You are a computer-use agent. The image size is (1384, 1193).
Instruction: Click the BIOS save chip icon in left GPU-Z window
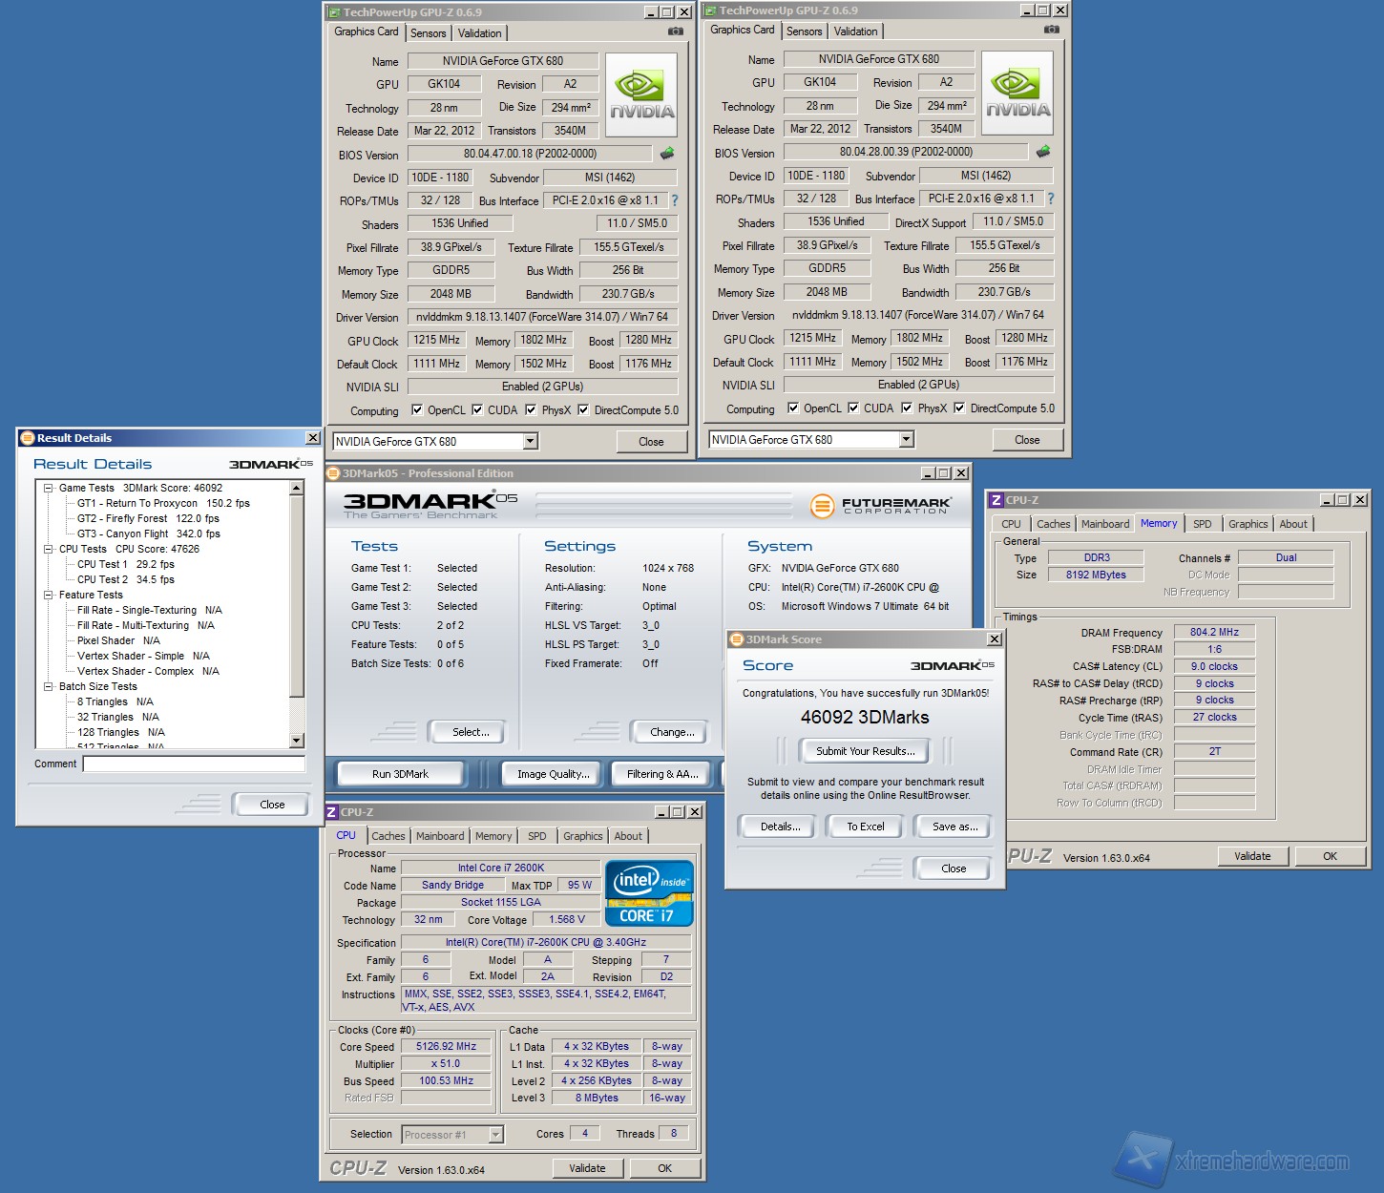(667, 154)
